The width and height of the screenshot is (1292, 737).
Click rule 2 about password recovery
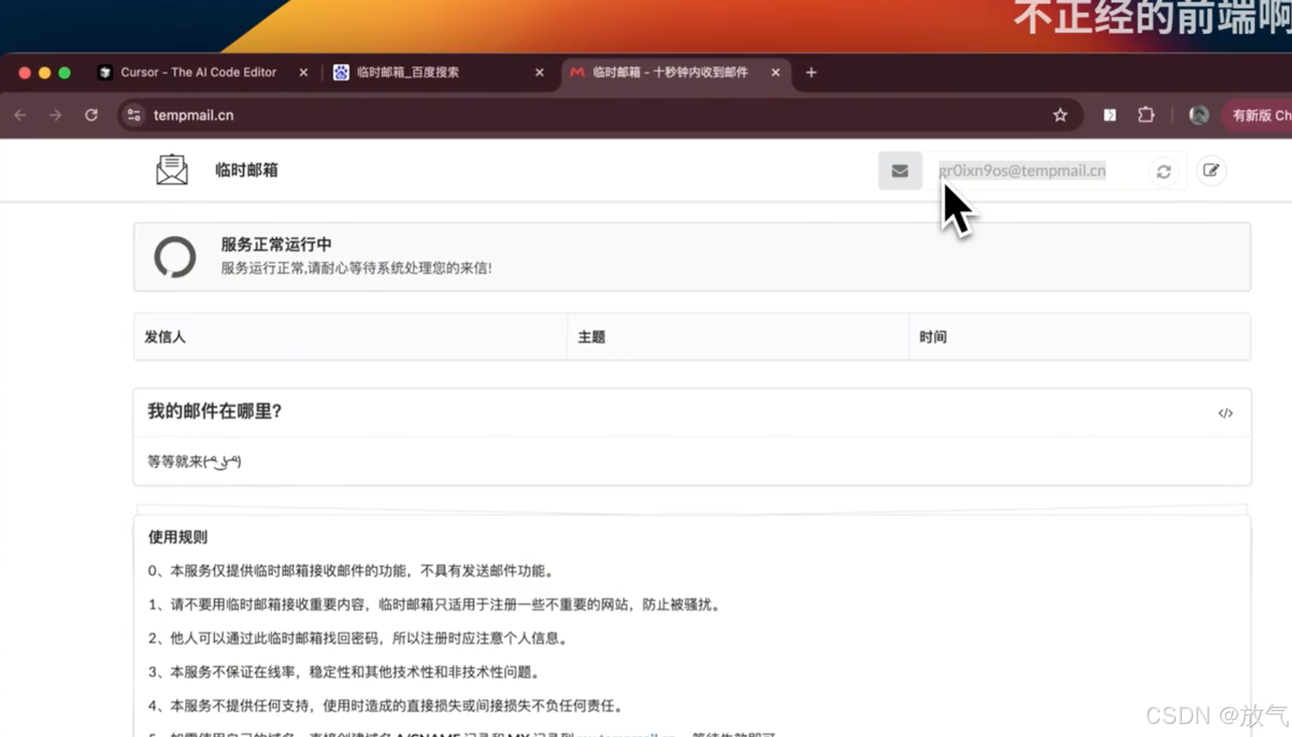[x=359, y=638]
